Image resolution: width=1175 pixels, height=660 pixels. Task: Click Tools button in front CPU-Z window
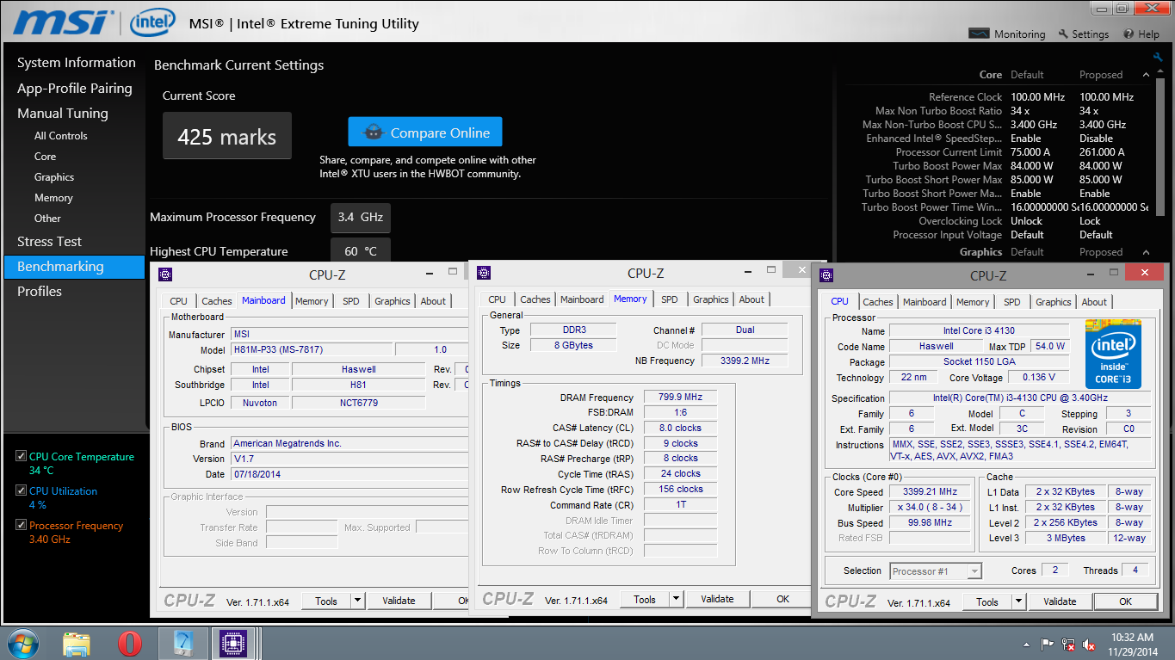point(987,601)
